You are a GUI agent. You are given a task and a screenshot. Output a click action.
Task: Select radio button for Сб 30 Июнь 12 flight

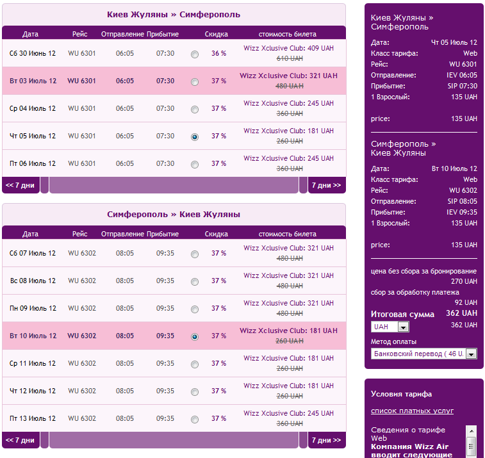coord(195,54)
